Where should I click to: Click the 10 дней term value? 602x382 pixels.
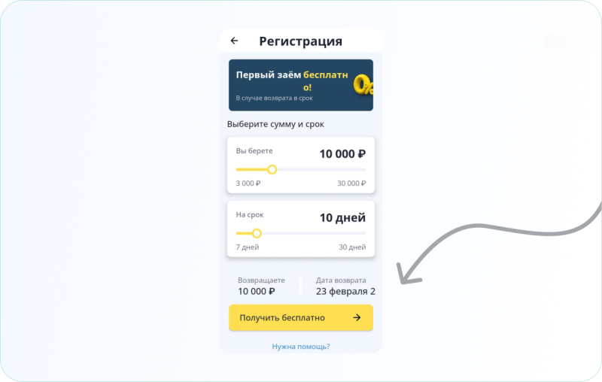(x=342, y=218)
